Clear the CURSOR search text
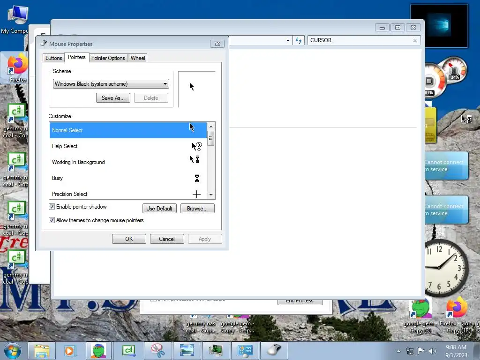The height and width of the screenshot is (360, 480). click(415, 40)
